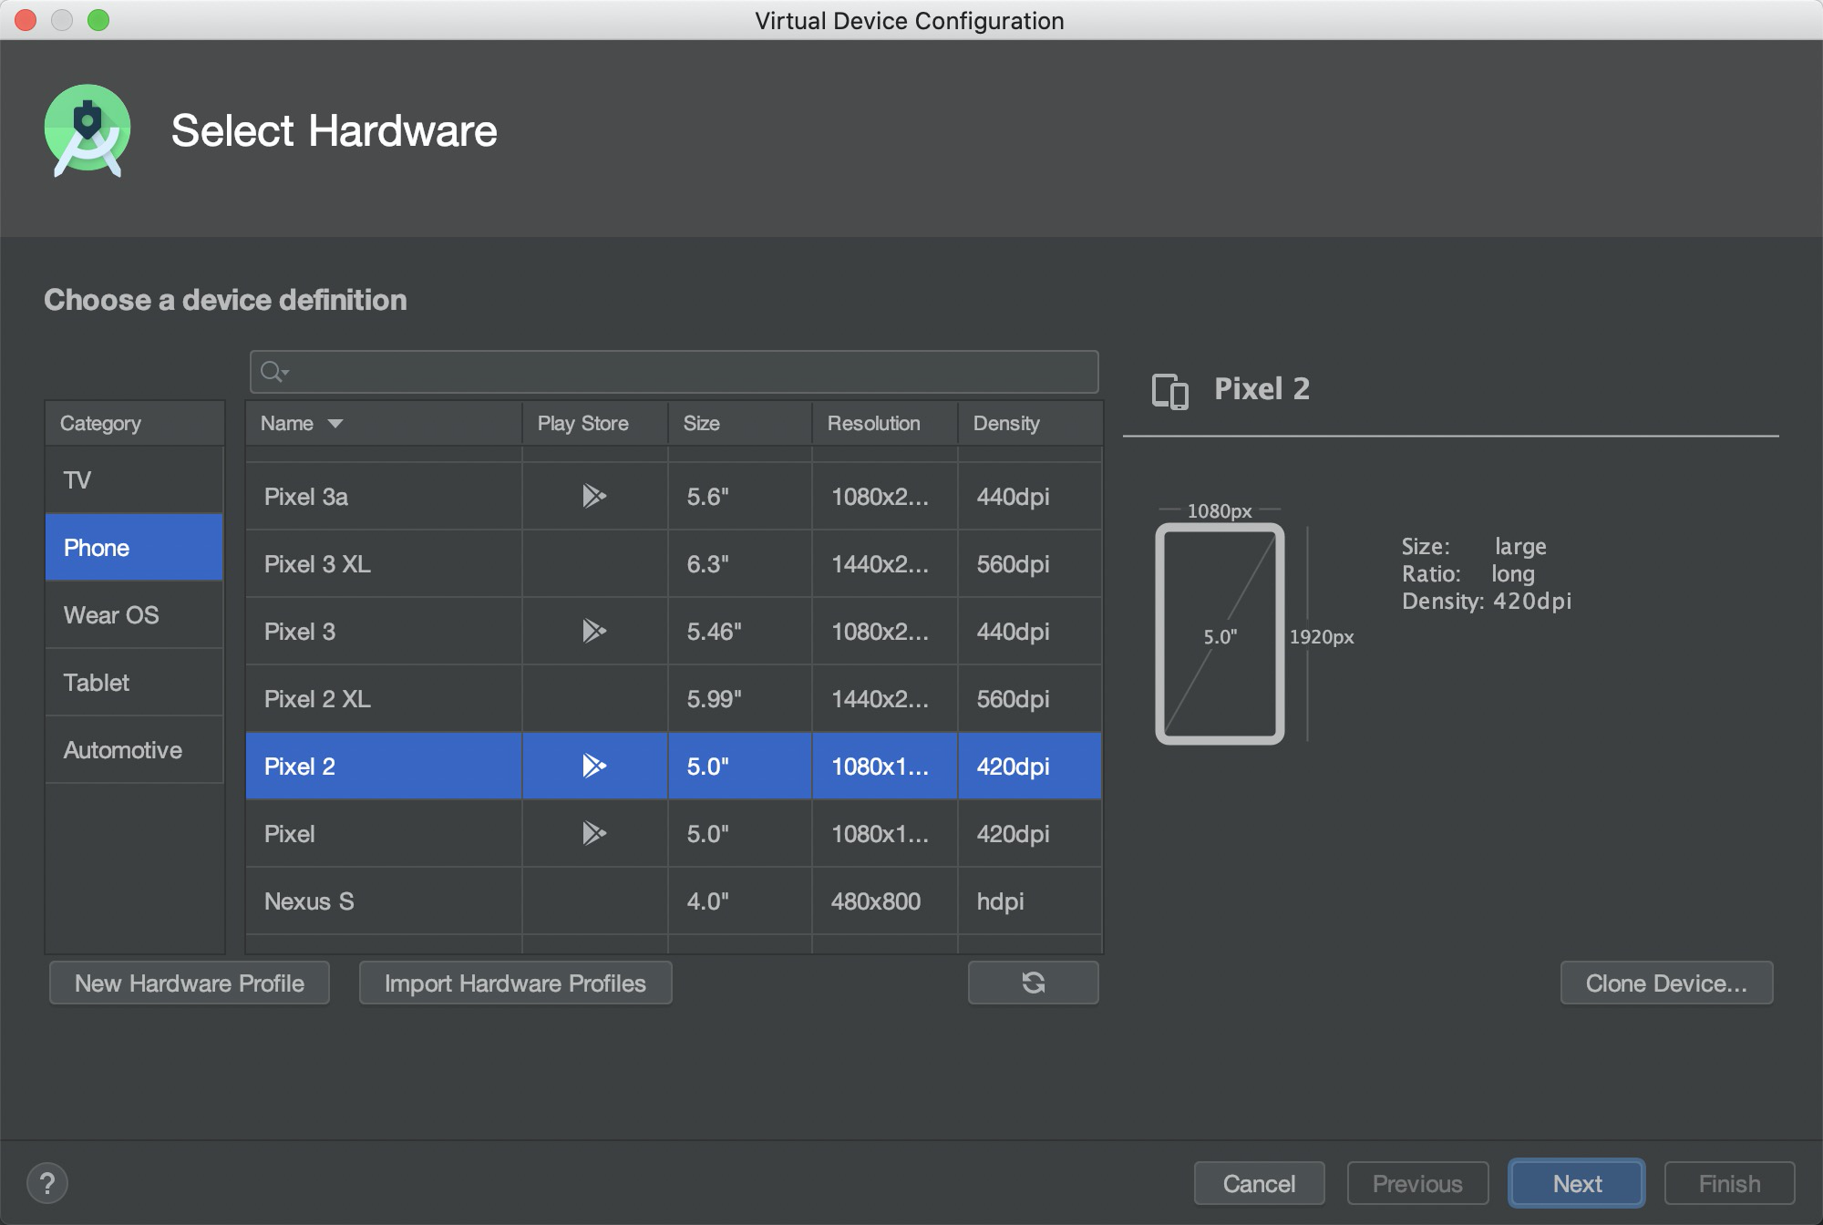1823x1225 pixels.
Task: Select the Automotive category
Action: click(x=134, y=749)
